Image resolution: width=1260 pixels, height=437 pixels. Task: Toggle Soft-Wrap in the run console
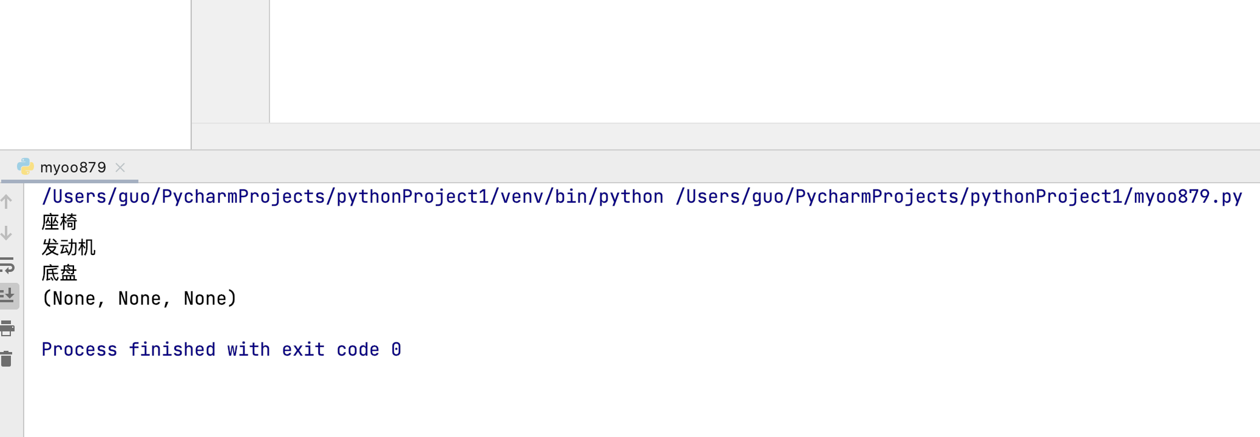7,265
